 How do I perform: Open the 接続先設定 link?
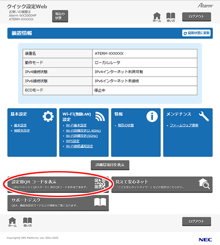(22, 131)
